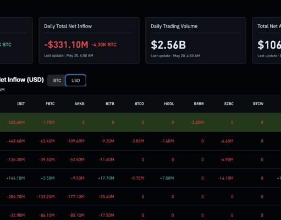Select the -11.60M BITB cell
Viewport: 281px width, 220px height.
pos(106,159)
